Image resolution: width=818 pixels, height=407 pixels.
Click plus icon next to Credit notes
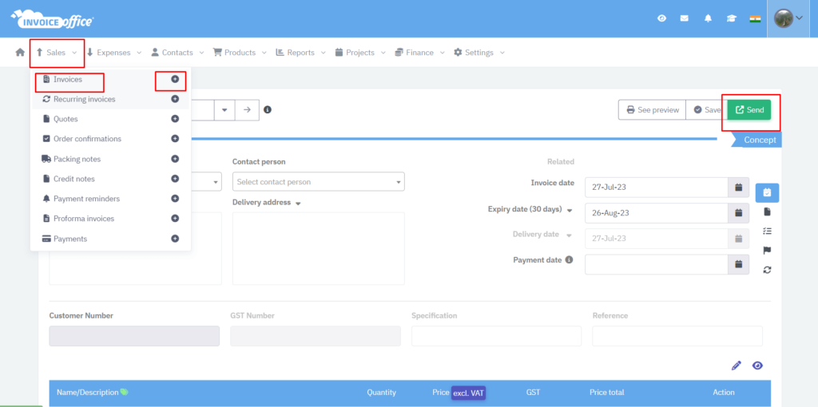click(x=175, y=179)
